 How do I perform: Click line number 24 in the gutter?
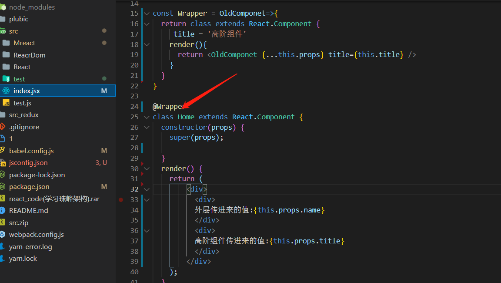[134, 106]
